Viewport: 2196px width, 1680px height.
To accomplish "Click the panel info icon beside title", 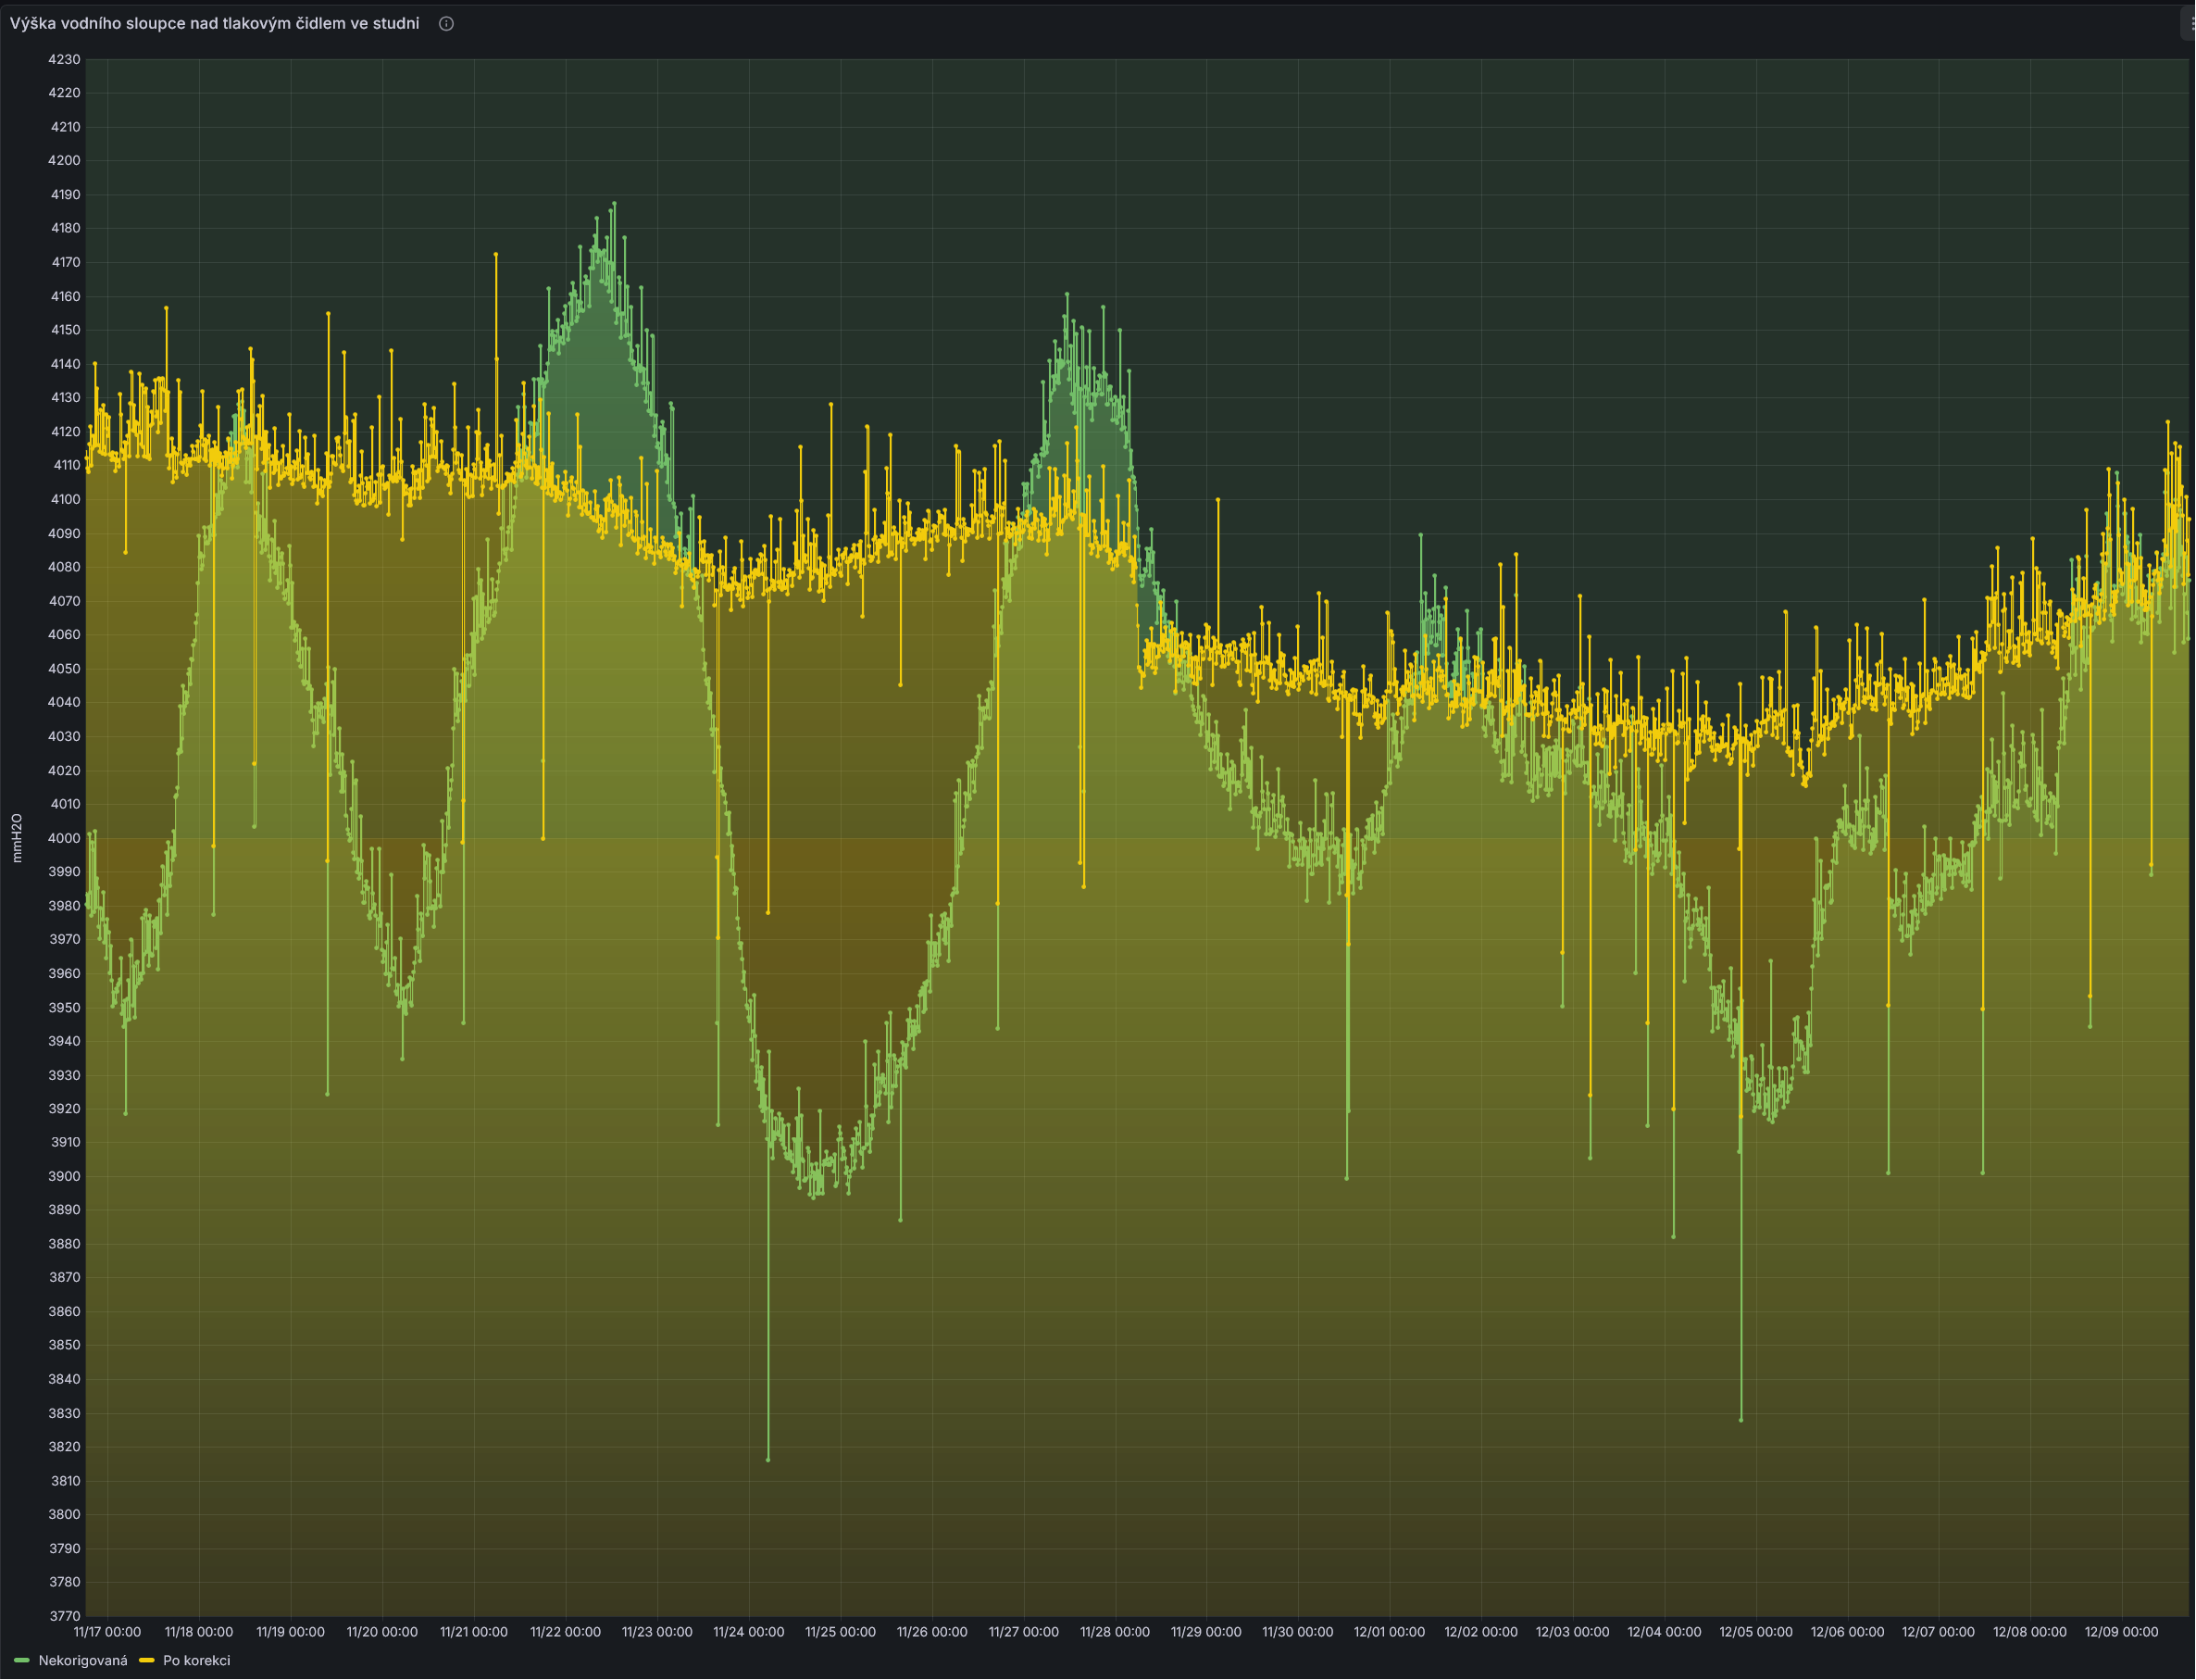I will (446, 24).
